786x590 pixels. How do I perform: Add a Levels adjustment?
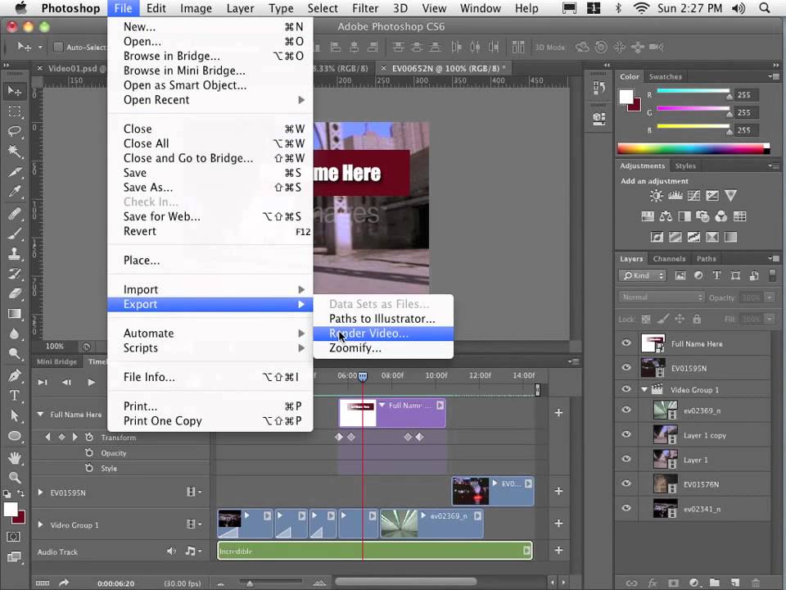pyautogui.click(x=675, y=196)
